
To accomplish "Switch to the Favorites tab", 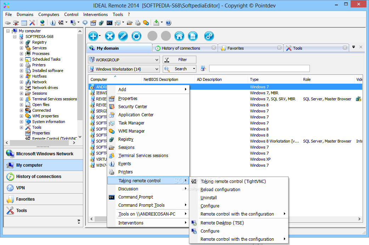I will 250,48.
